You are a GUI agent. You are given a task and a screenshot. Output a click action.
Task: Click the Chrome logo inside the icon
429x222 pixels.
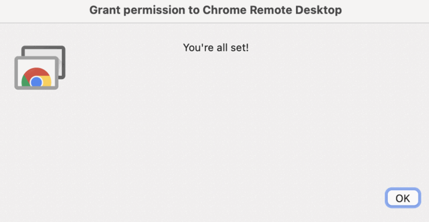click(36, 77)
